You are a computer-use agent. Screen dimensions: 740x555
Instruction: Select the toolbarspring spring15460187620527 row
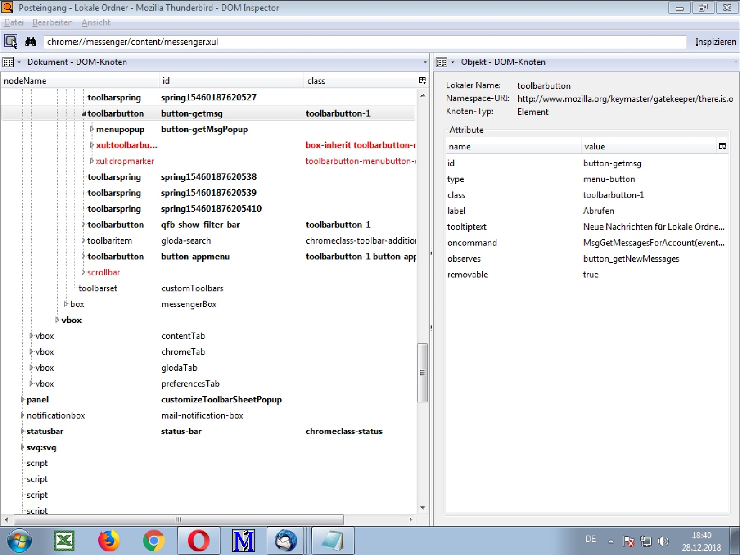click(209, 97)
